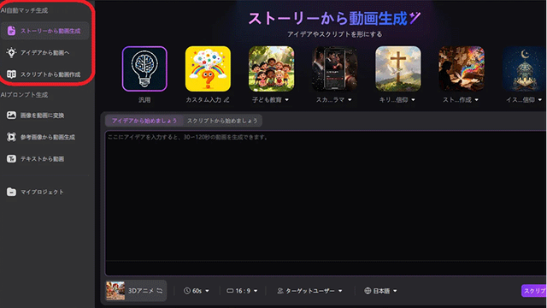Viewport: 547px width, 308px height.
Task: Open the ターゲットユーザー dropdown
Action: tap(309, 291)
